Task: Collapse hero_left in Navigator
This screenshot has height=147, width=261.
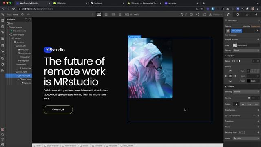Action: click(x=15, y=46)
